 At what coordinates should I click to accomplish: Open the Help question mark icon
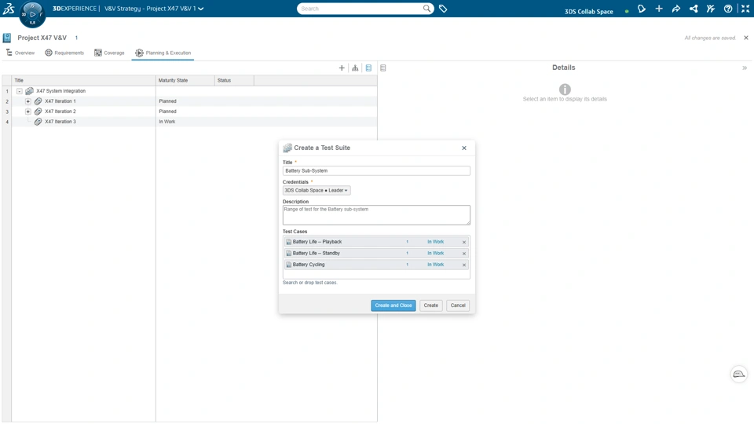tap(728, 9)
